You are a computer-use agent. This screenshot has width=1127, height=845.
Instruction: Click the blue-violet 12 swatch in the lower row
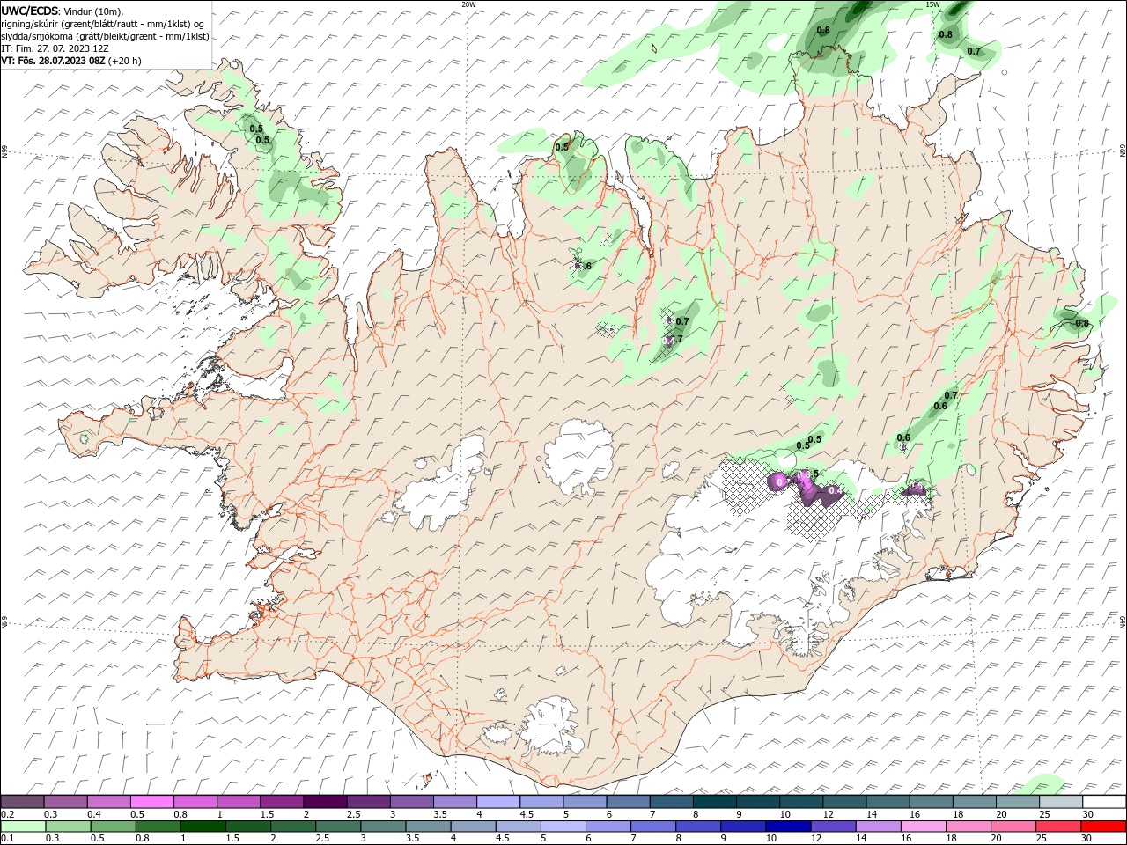click(x=833, y=827)
